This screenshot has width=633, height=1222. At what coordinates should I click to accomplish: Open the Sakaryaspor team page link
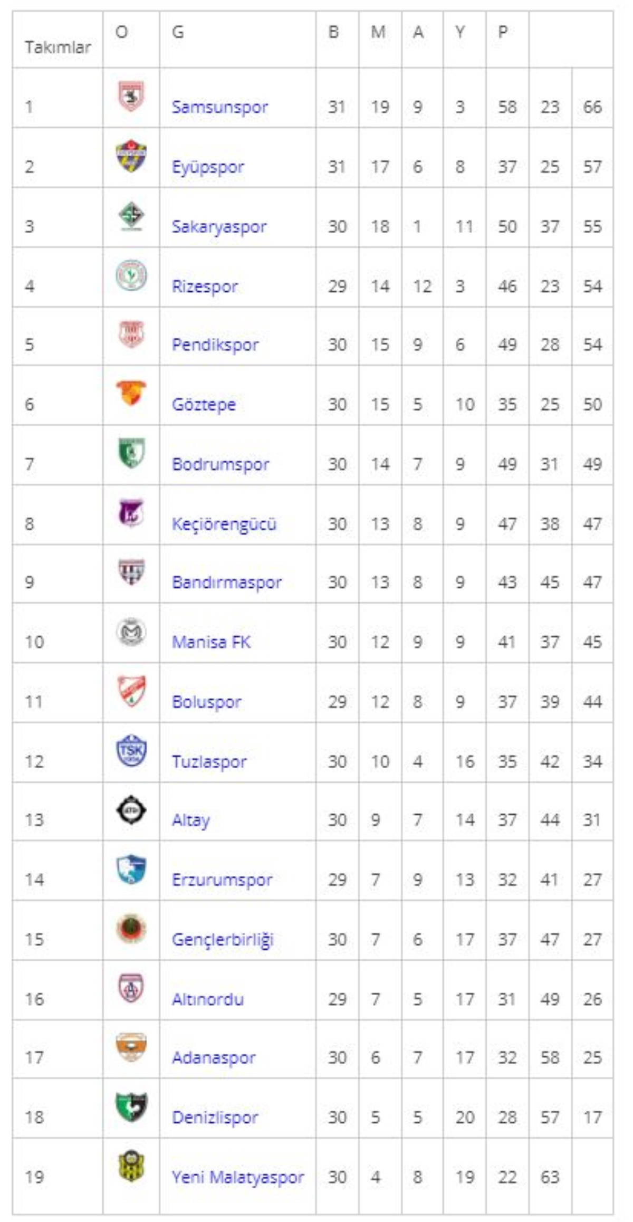pos(219,227)
